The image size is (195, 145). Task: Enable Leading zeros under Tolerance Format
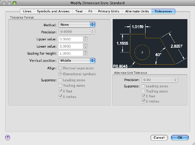(x=60, y=80)
